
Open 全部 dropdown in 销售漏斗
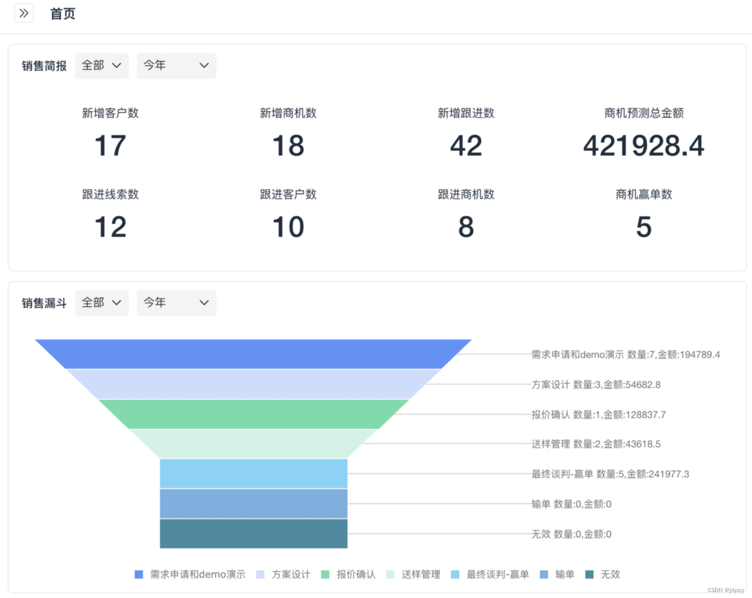coord(102,303)
